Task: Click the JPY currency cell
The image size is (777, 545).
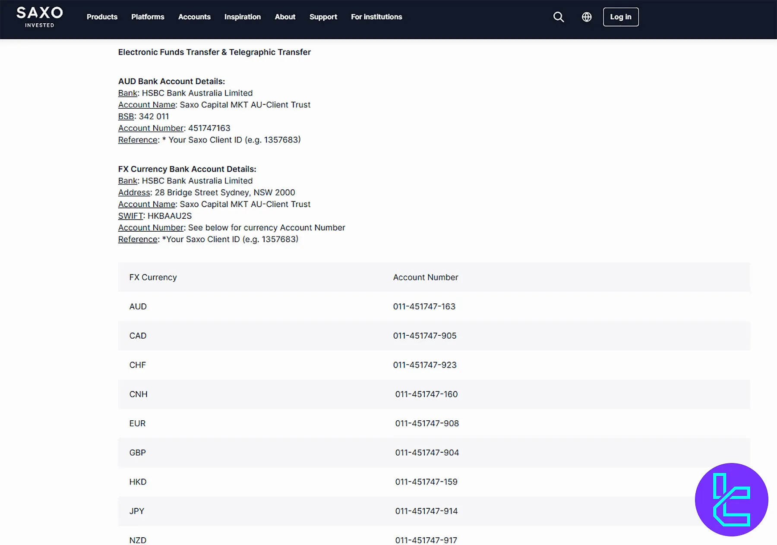Action: [x=137, y=511]
